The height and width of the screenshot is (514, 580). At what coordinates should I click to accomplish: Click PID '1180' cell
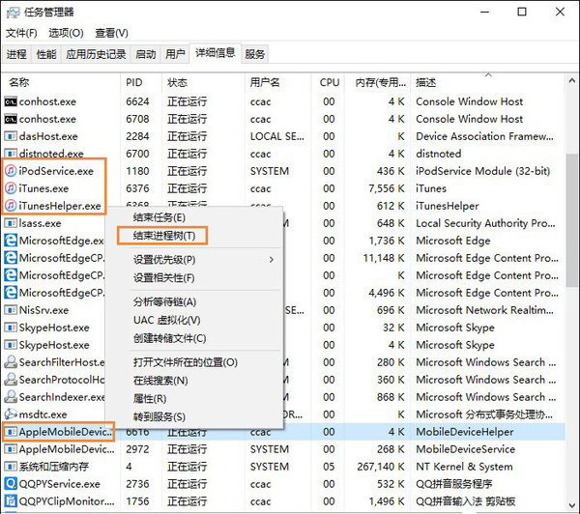coord(137,171)
